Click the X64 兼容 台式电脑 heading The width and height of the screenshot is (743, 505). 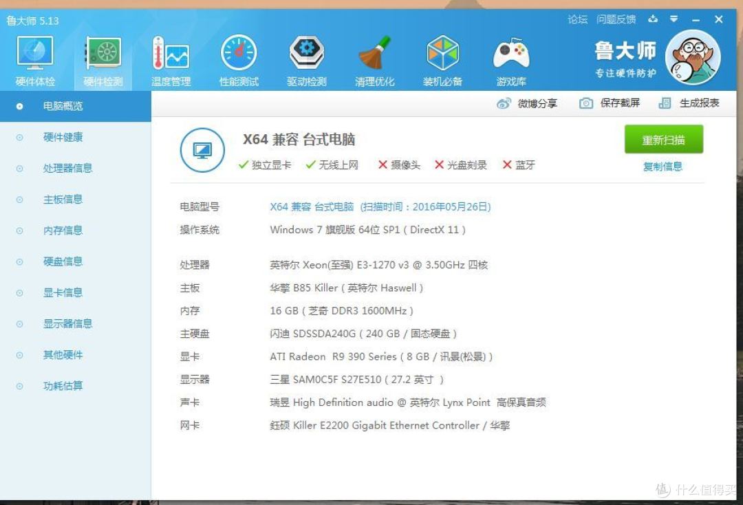click(x=299, y=139)
